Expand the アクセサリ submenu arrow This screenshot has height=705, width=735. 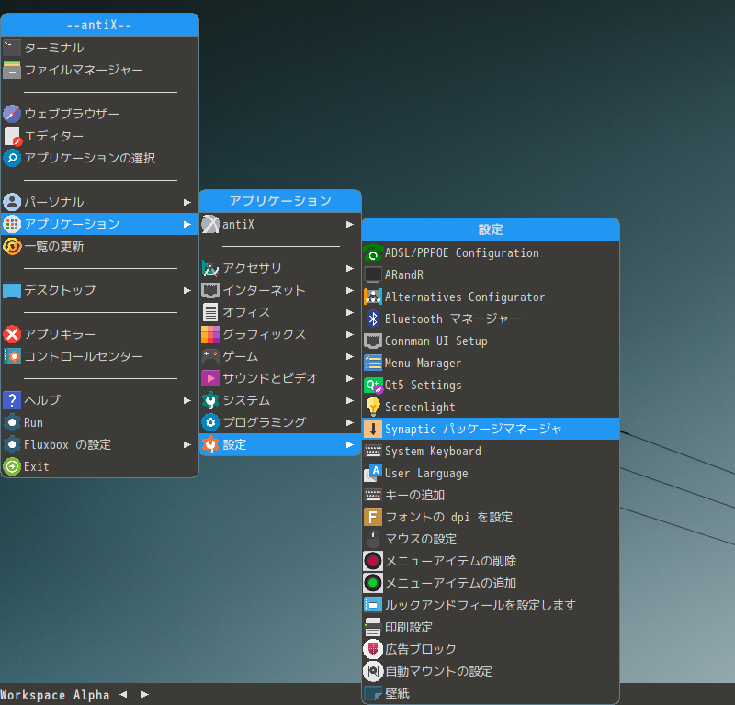[350, 268]
